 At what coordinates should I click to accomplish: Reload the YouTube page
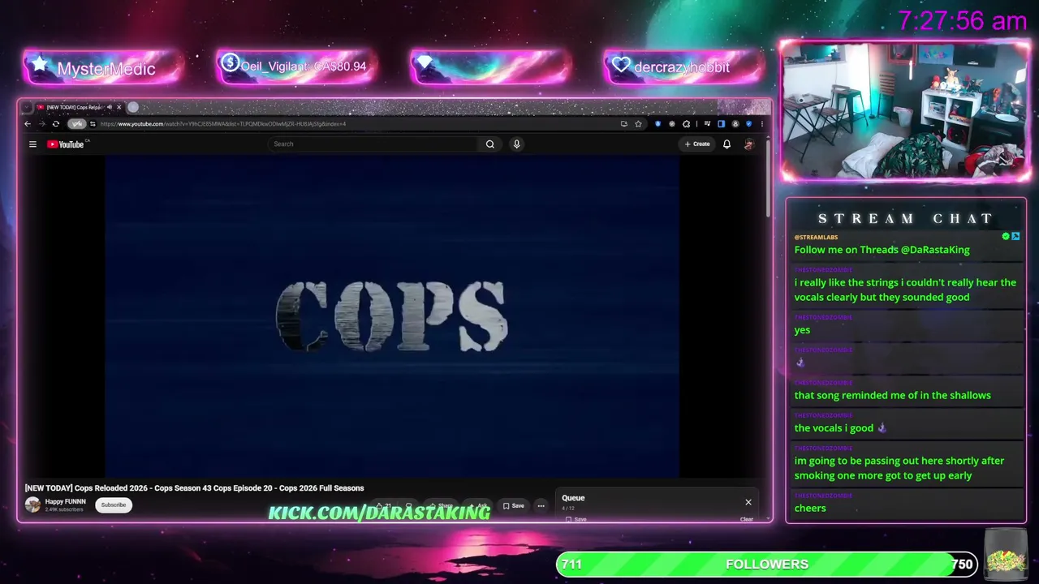(56, 124)
